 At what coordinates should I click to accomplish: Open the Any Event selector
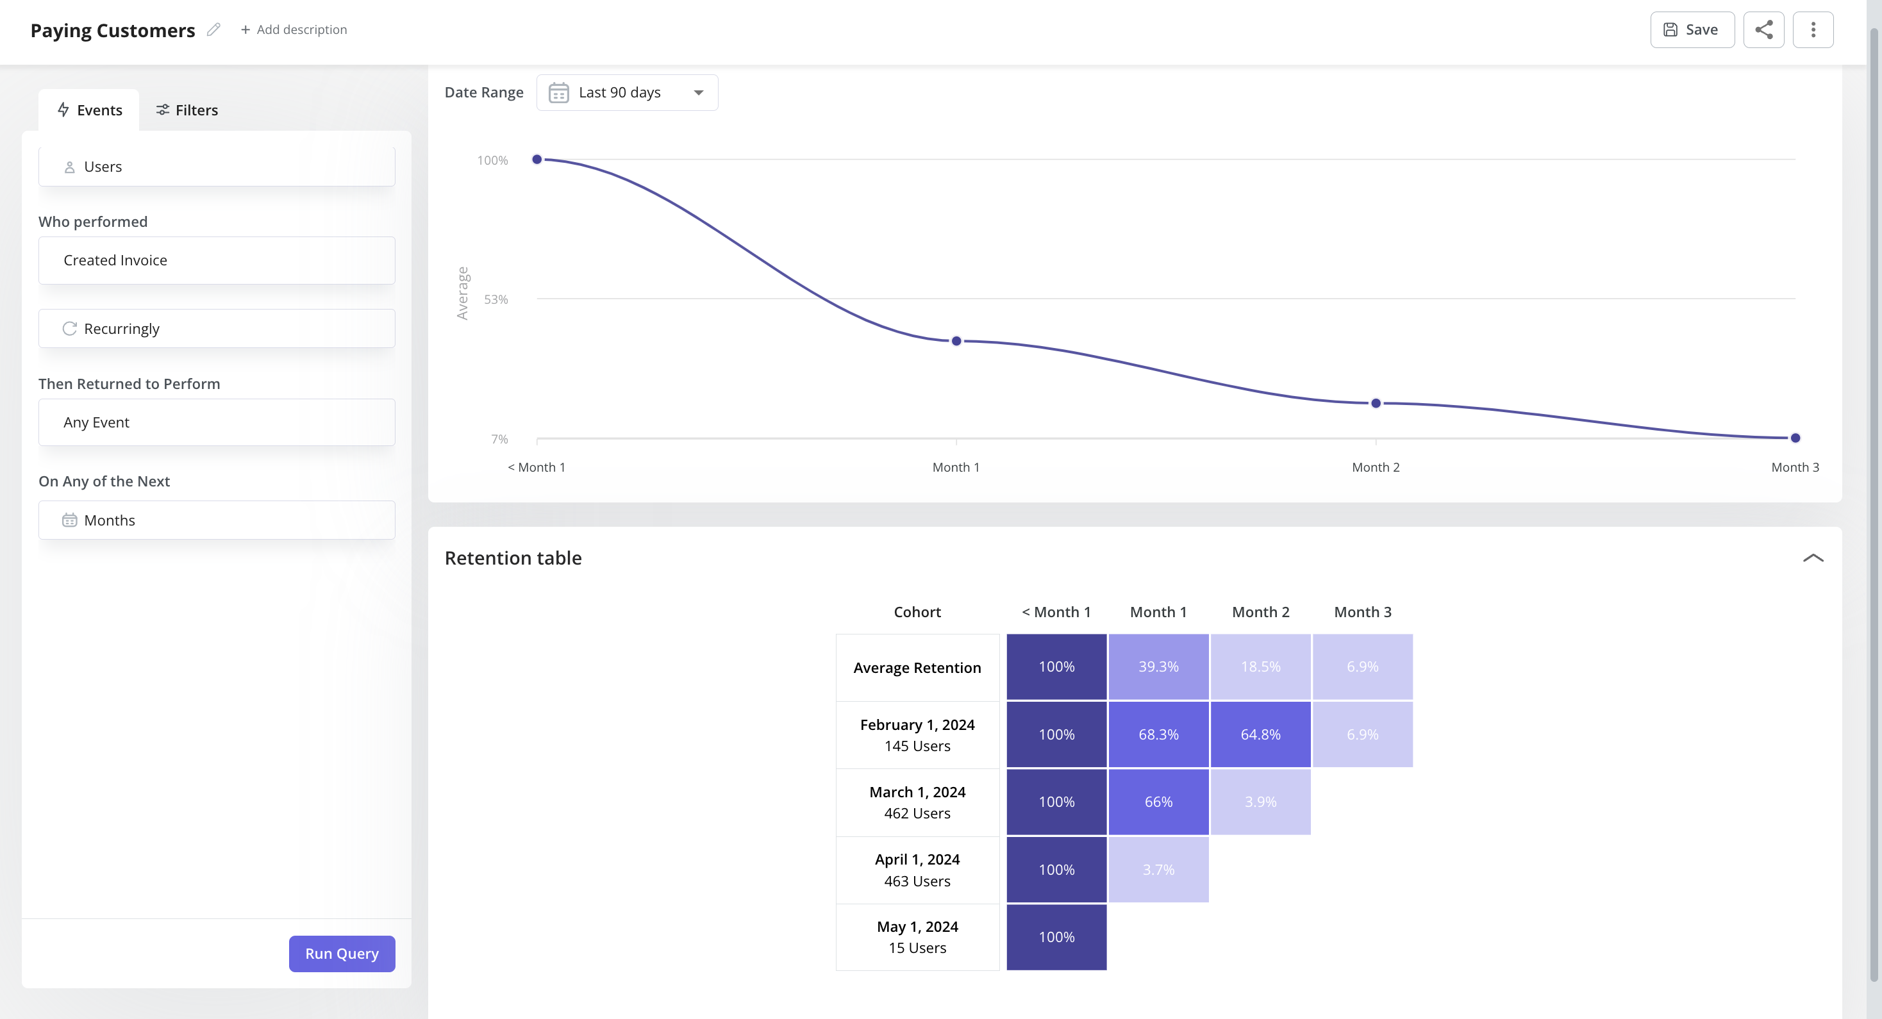click(216, 422)
